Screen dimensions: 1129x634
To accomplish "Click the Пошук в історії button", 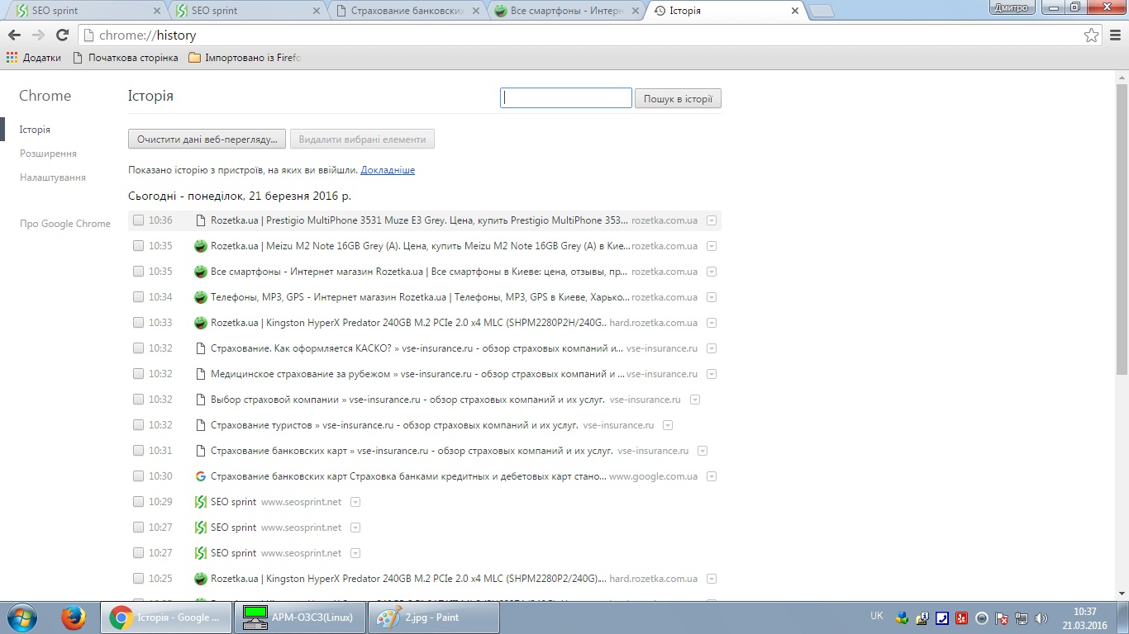I will [678, 99].
